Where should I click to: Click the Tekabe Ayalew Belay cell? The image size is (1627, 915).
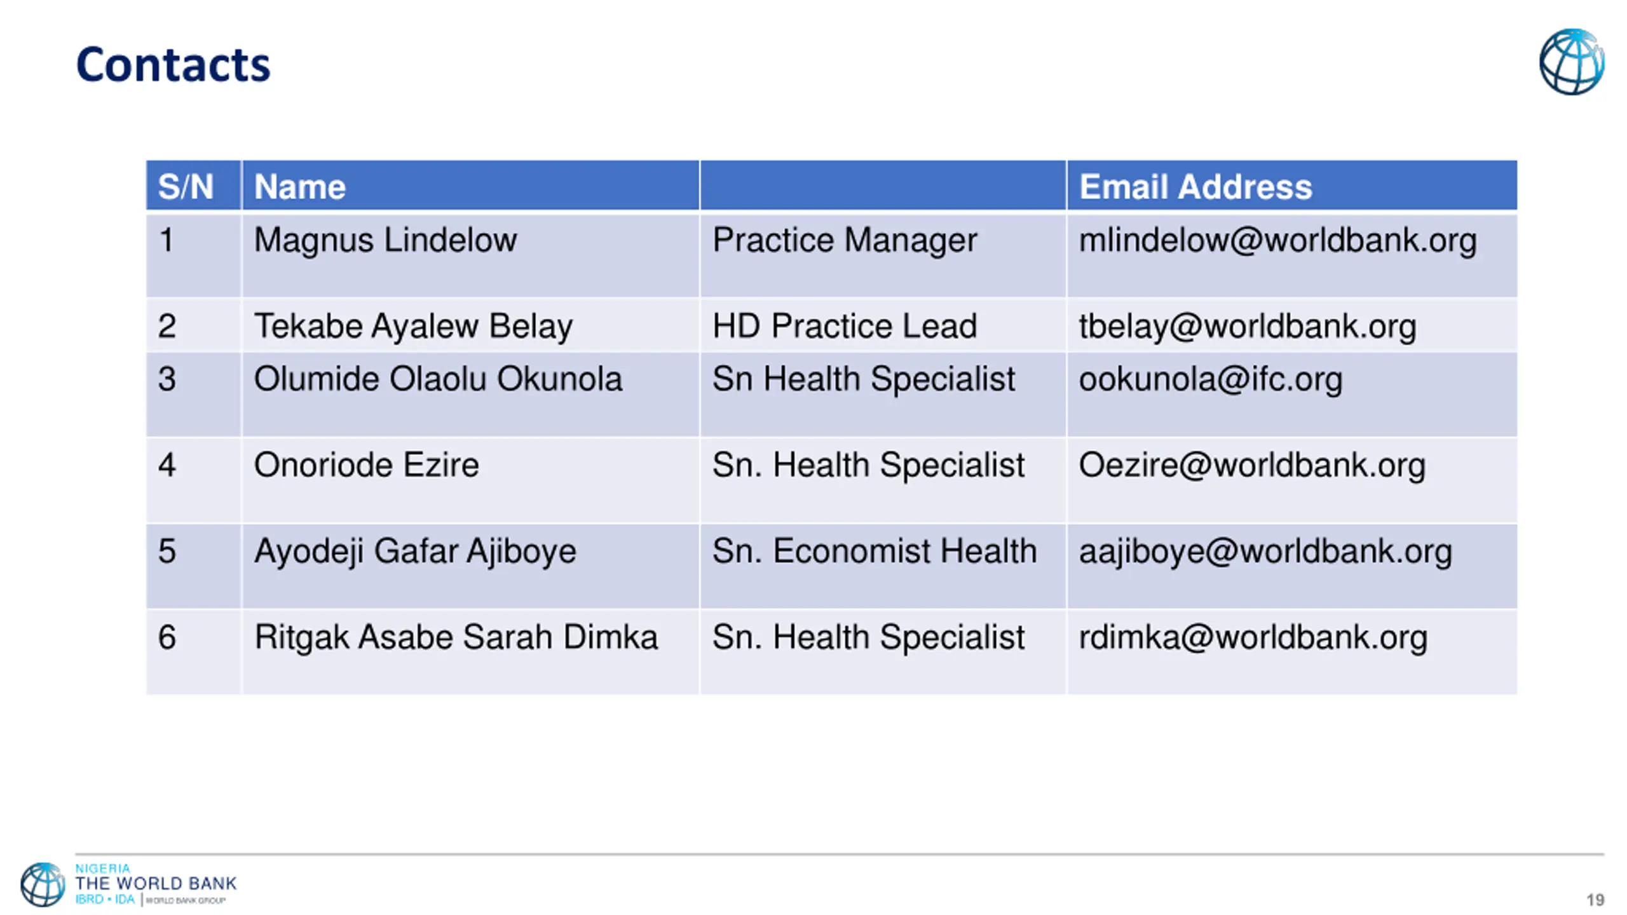point(413,327)
